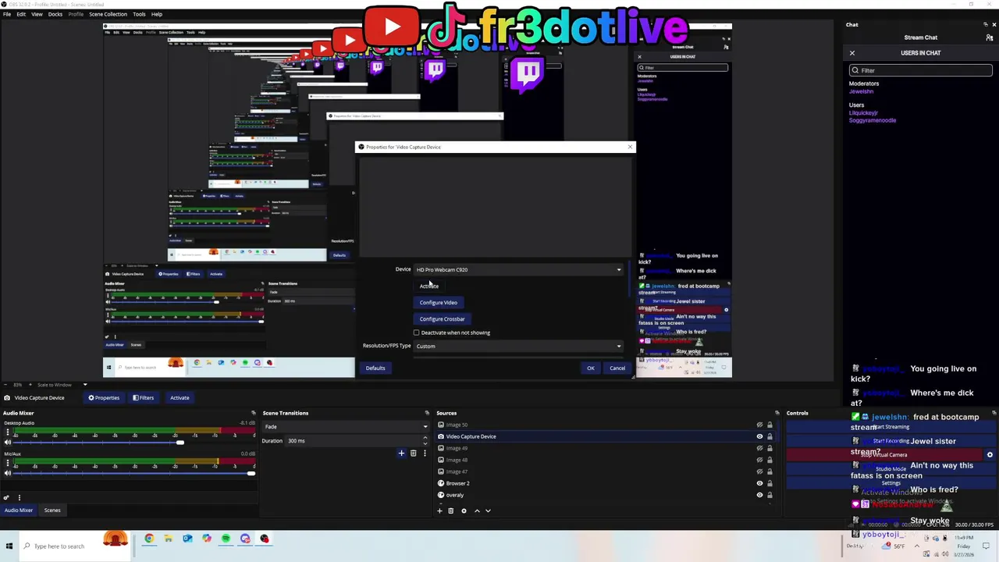The height and width of the screenshot is (562, 999).
Task: Float the Scene Transitions dock
Action: tap(426, 413)
